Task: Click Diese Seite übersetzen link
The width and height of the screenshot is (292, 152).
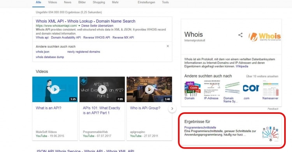Action: pyautogui.click(x=97, y=26)
